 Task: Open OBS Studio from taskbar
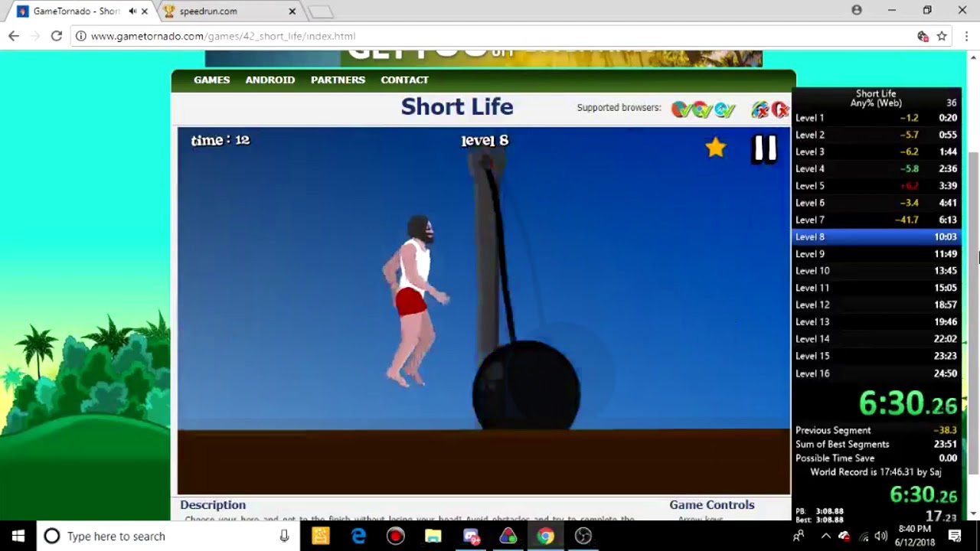(x=583, y=536)
